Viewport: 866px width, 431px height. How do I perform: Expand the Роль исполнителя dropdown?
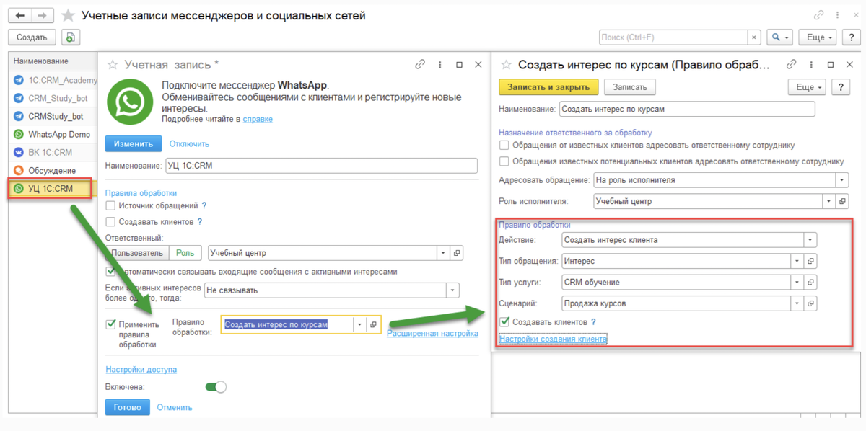tap(830, 202)
